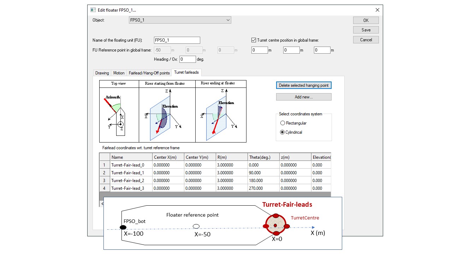Click the first turret centre position field
452x254 pixels.
[260, 50]
